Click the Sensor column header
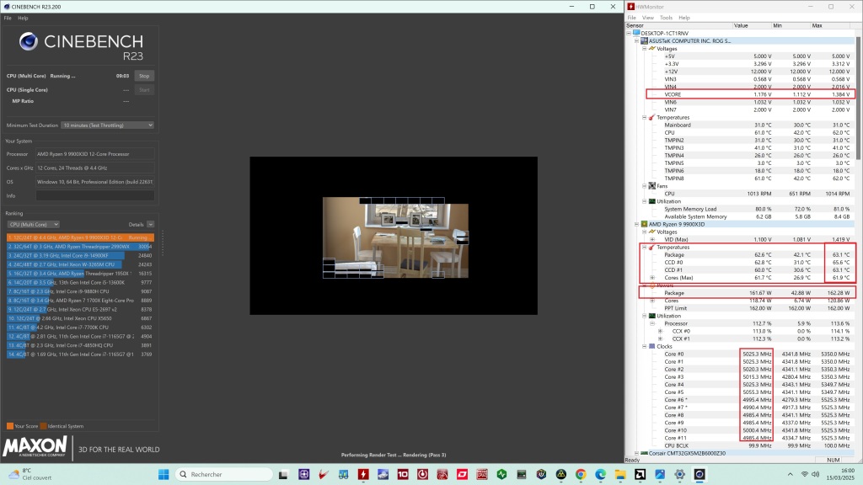Image resolution: width=863 pixels, height=485 pixels. coord(679,25)
